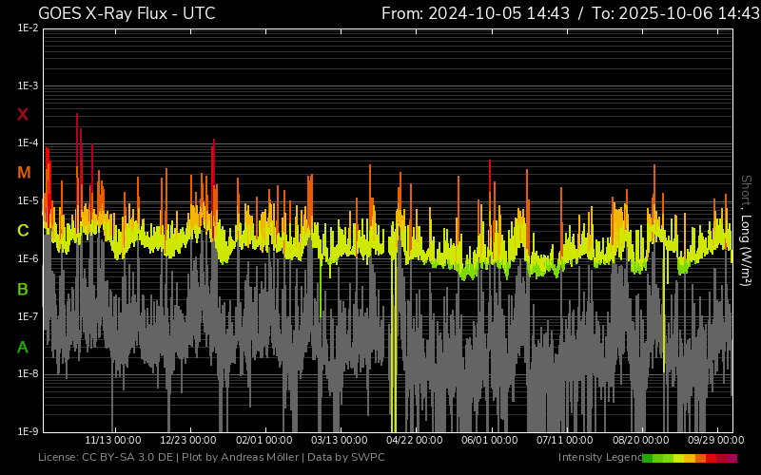Click the 04/22 00:00 x-axis tick label
761x475 pixels.
click(414, 441)
